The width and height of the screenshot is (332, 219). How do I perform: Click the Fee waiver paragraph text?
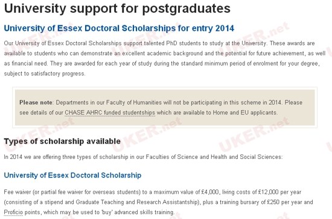pos(158,202)
